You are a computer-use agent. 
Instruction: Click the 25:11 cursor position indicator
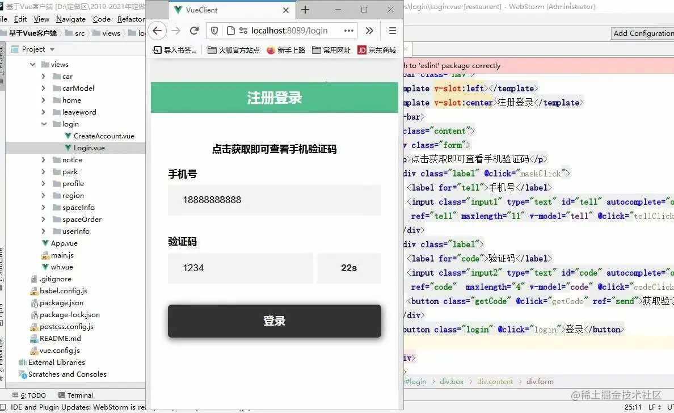(x=633, y=407)
